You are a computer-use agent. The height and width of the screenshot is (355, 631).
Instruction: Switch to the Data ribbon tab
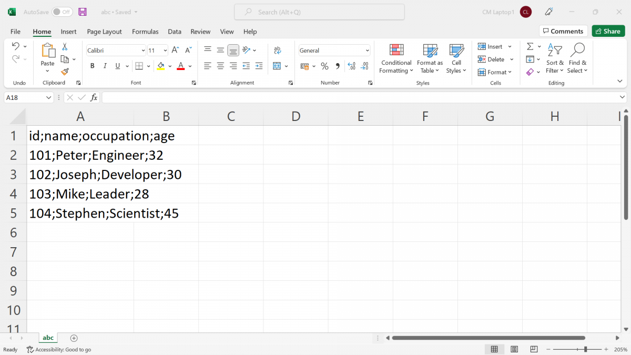pos(175,32)
